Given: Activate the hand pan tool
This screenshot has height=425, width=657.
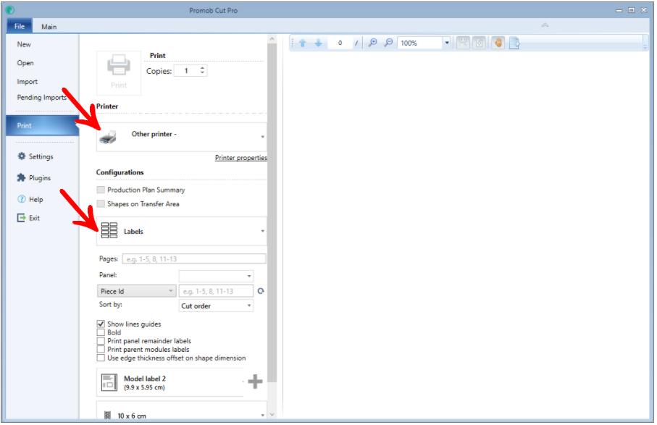Looking at the screenshot, I should tap(498, 43).
